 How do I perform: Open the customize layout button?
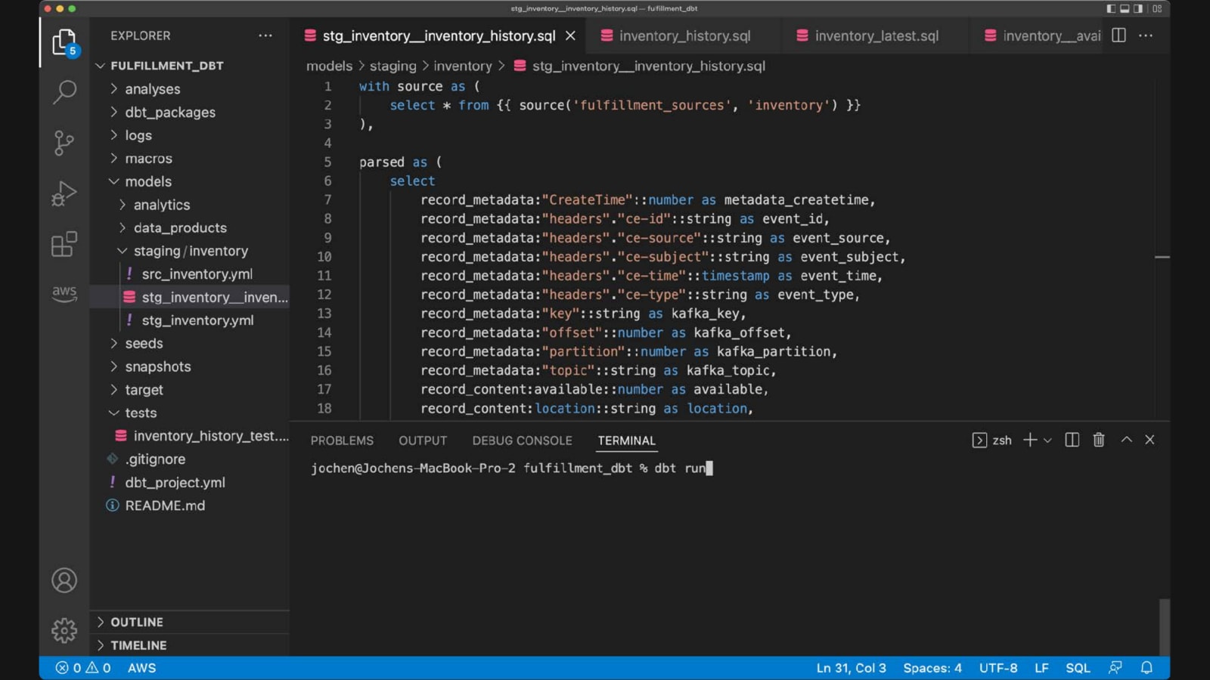click(1157, 9)
